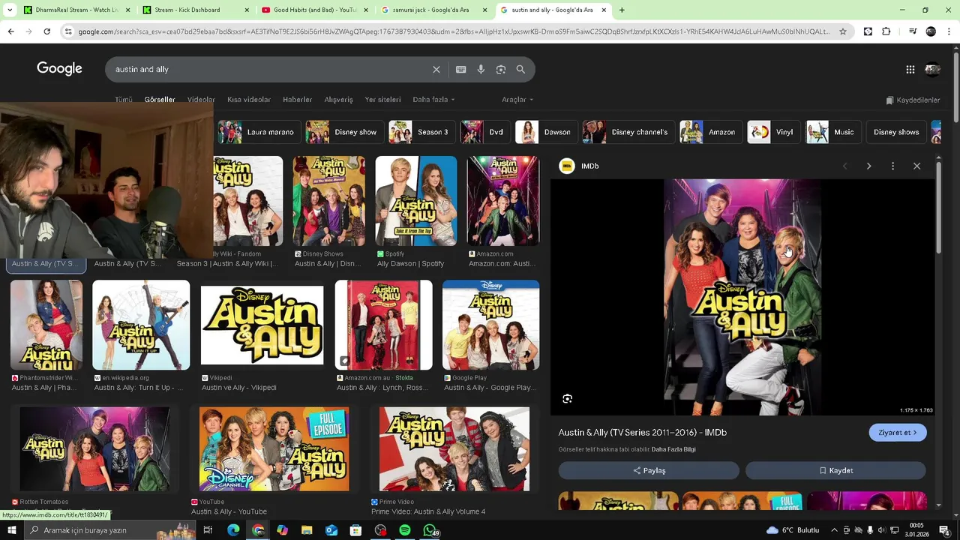This screenshot has height=540, width=960.
Task: Click the search input containing austin and ally
Action: 270,69
